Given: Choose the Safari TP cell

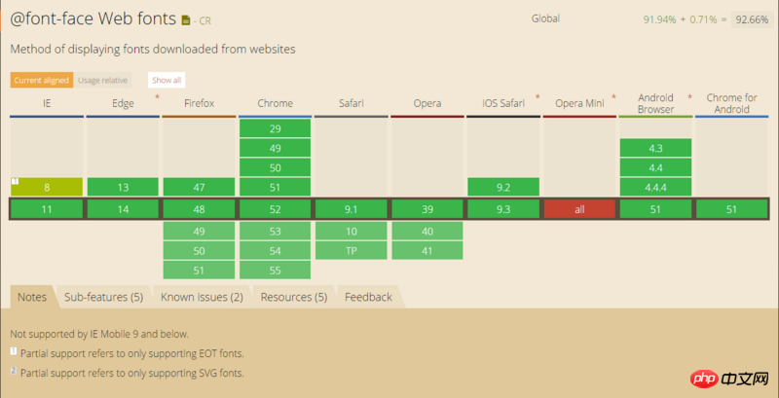Looking at the screenshot, I should tap(352, 251).
